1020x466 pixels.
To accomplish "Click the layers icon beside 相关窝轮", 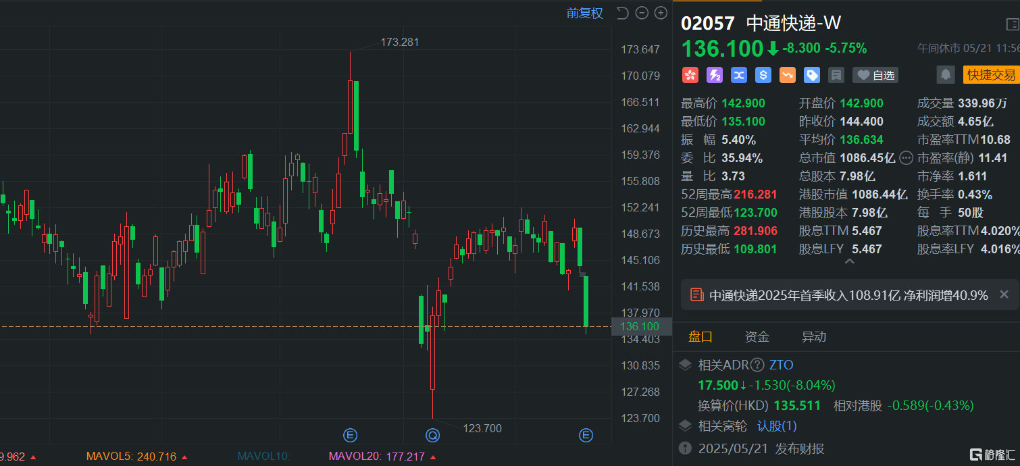I will 686,426.
